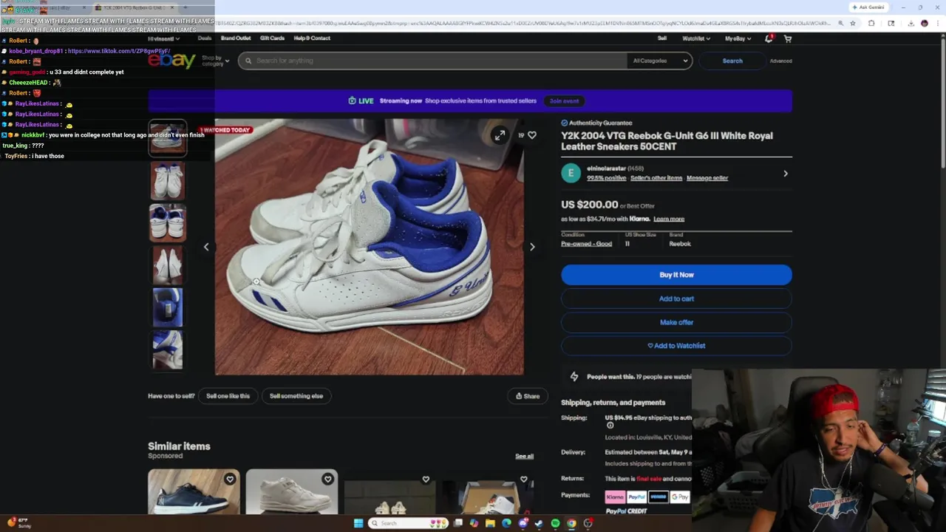Open Discord from taskbar
The image size is (946, 532).
tap(523, 523)
